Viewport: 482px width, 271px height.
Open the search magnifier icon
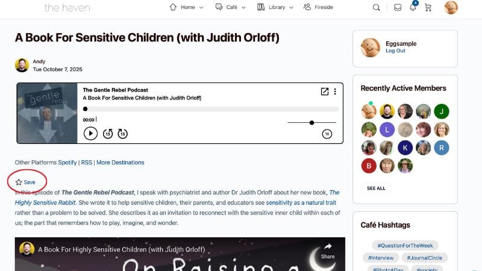click(x=376, y=7)
